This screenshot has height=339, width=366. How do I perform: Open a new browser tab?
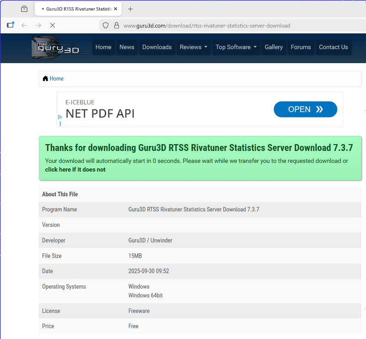tap(130, 9)
